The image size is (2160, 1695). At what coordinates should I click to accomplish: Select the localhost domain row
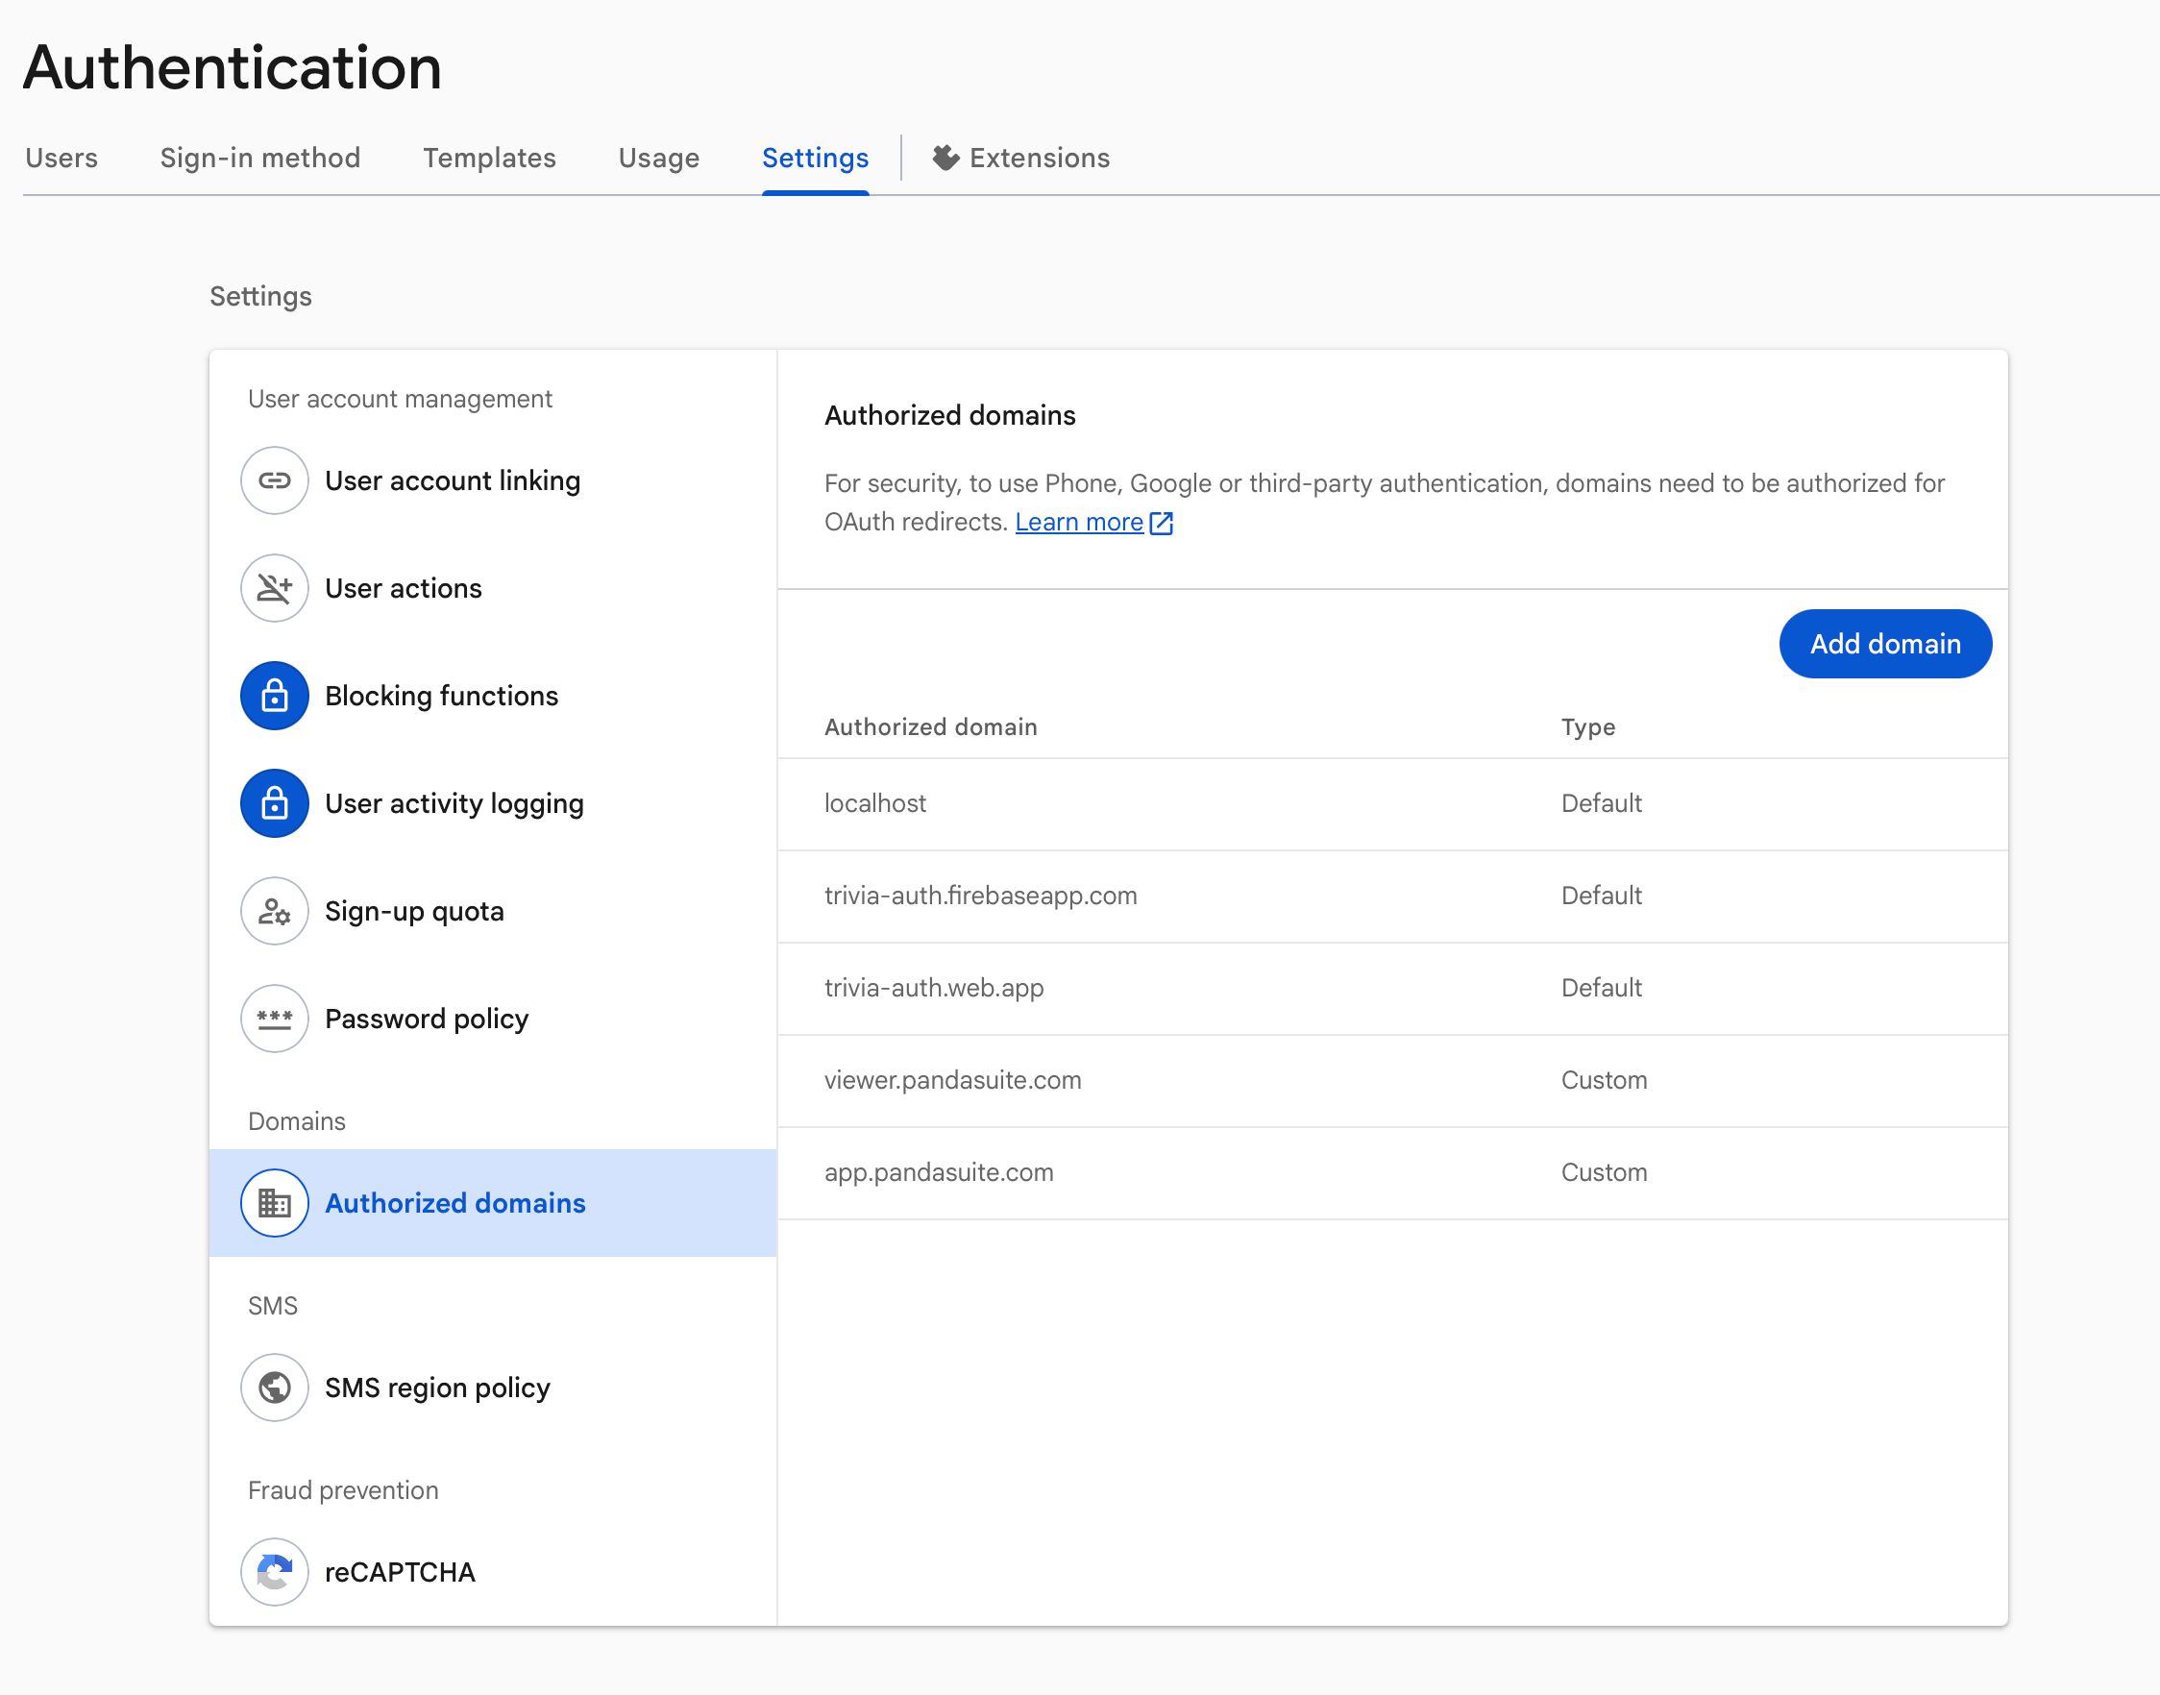[874, 804]
